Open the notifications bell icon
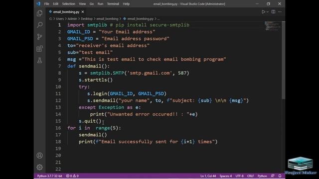This screenshot has height=179, width=319. (x=280, y=176)
